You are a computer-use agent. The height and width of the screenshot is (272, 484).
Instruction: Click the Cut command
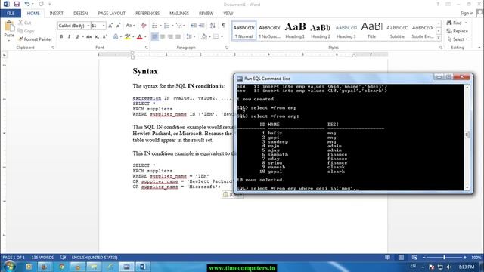[25, 23]
